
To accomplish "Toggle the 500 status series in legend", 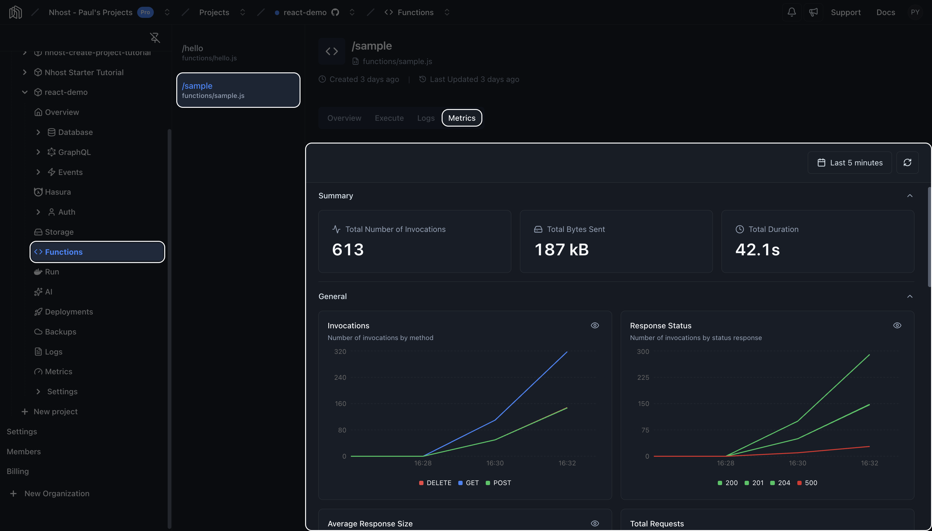I will 807,483.
